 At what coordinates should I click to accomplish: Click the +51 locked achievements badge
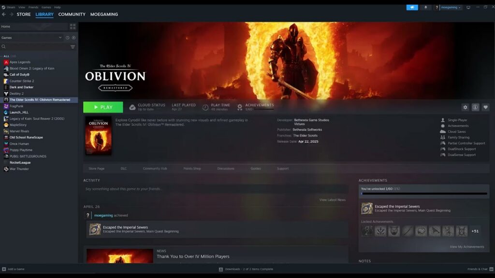pyautogui.click(x=475, y=231)
